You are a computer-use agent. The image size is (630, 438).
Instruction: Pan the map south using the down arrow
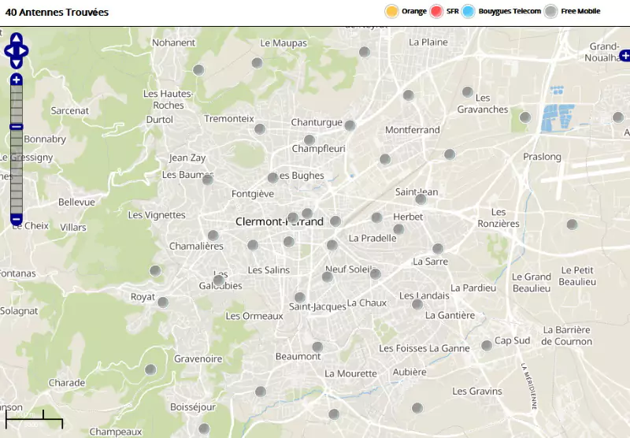click(x=17, y=63)
